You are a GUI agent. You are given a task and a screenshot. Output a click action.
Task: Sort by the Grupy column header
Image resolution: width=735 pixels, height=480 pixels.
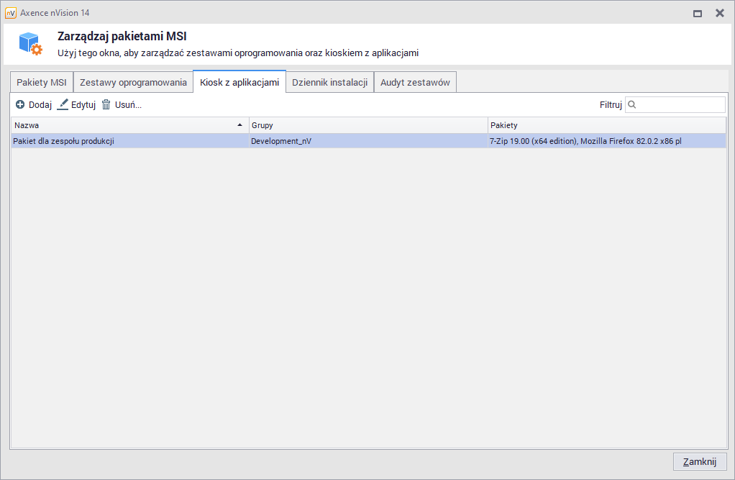[368, 125]
